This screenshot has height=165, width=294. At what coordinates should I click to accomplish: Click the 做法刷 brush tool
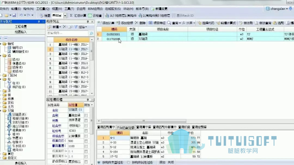coord(246,23)
